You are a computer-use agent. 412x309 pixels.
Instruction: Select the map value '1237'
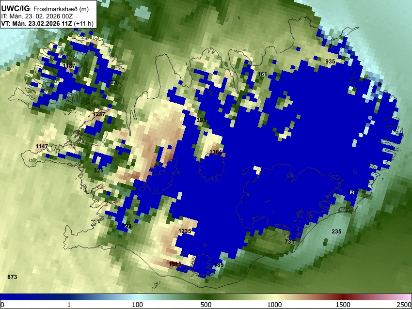click(x=99, y=114)
